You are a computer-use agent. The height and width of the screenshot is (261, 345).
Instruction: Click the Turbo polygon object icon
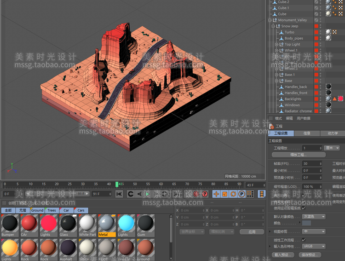pyautogui.click(x=282, y=32)
